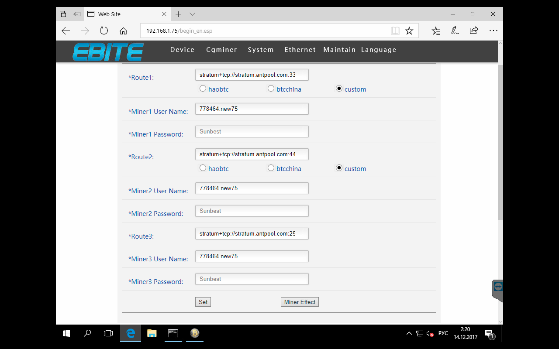Open Windows Start menu

66,333
